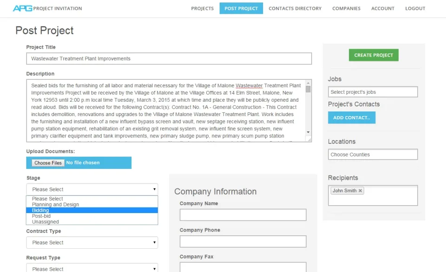Click the Jobs heading
The image size is (446, 272).
[334, 79]
